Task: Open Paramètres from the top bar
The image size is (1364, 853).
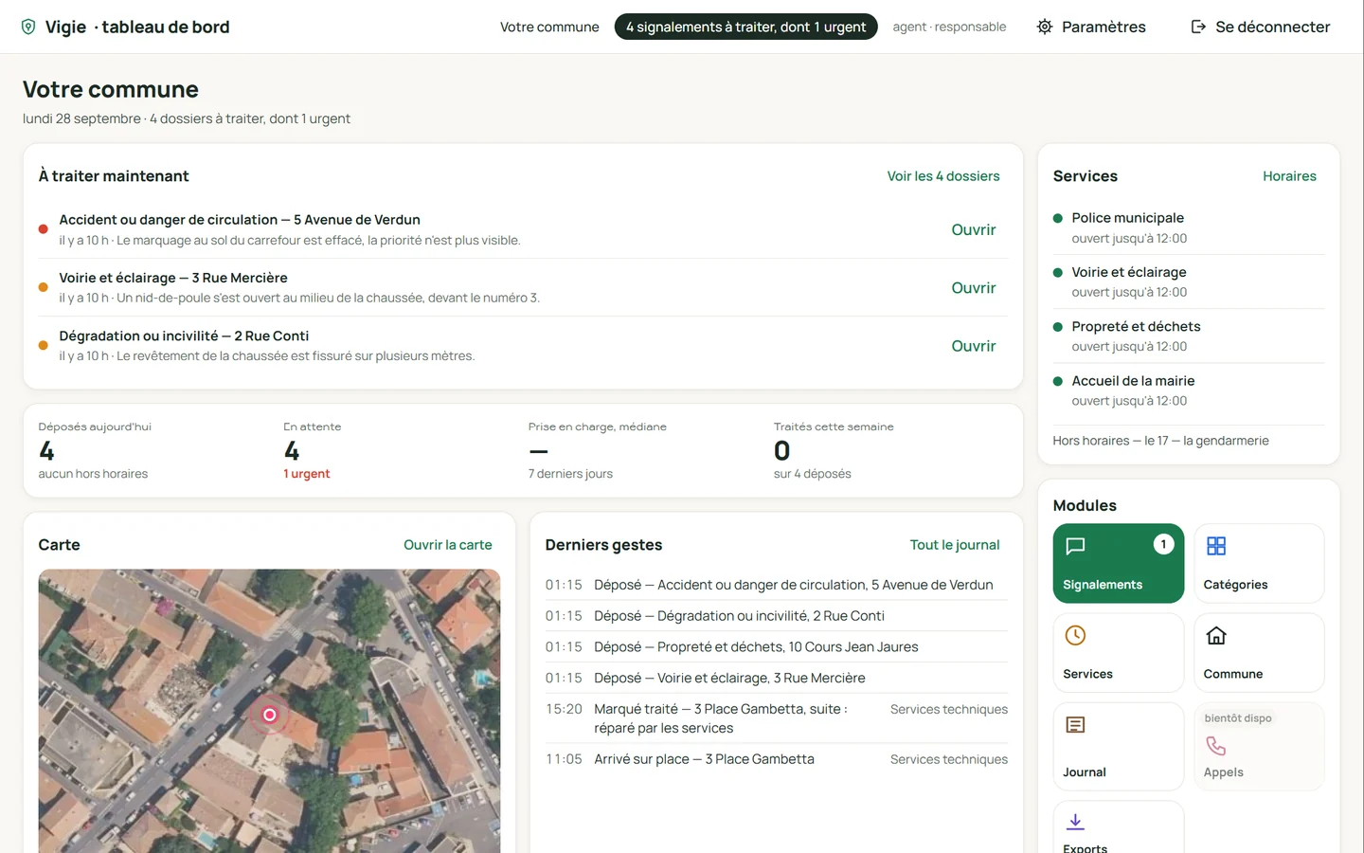Action: [1091, 27]
